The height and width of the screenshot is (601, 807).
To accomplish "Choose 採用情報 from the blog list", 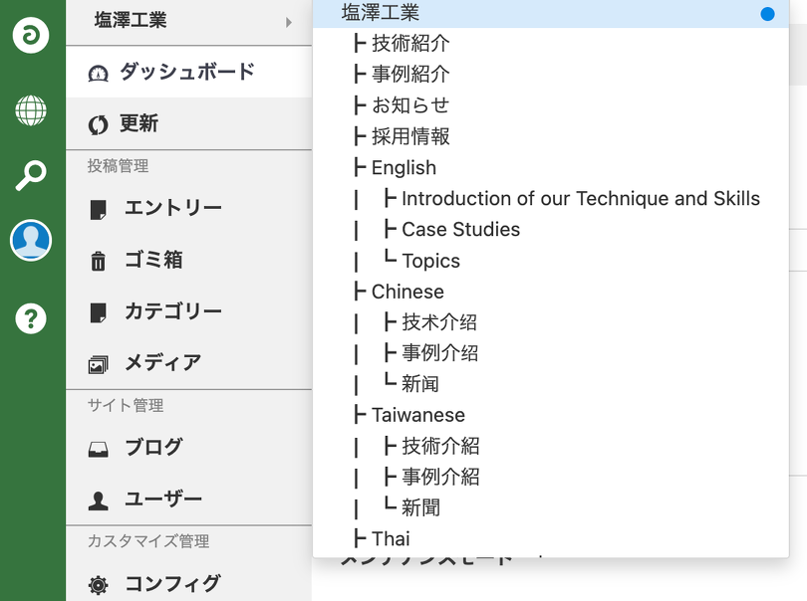I will click(410, 136).
